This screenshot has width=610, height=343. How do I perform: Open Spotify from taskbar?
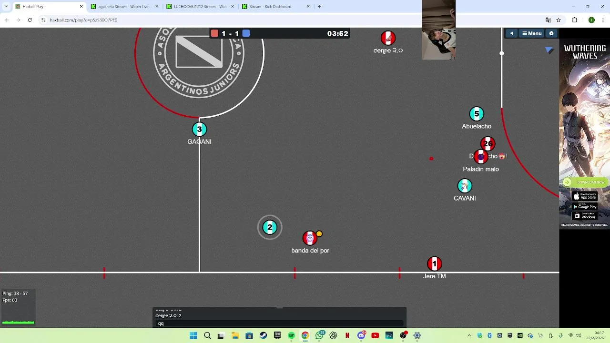tap(291, 335)
